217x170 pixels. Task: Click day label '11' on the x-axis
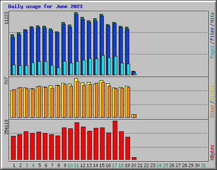tap(76, 165)
